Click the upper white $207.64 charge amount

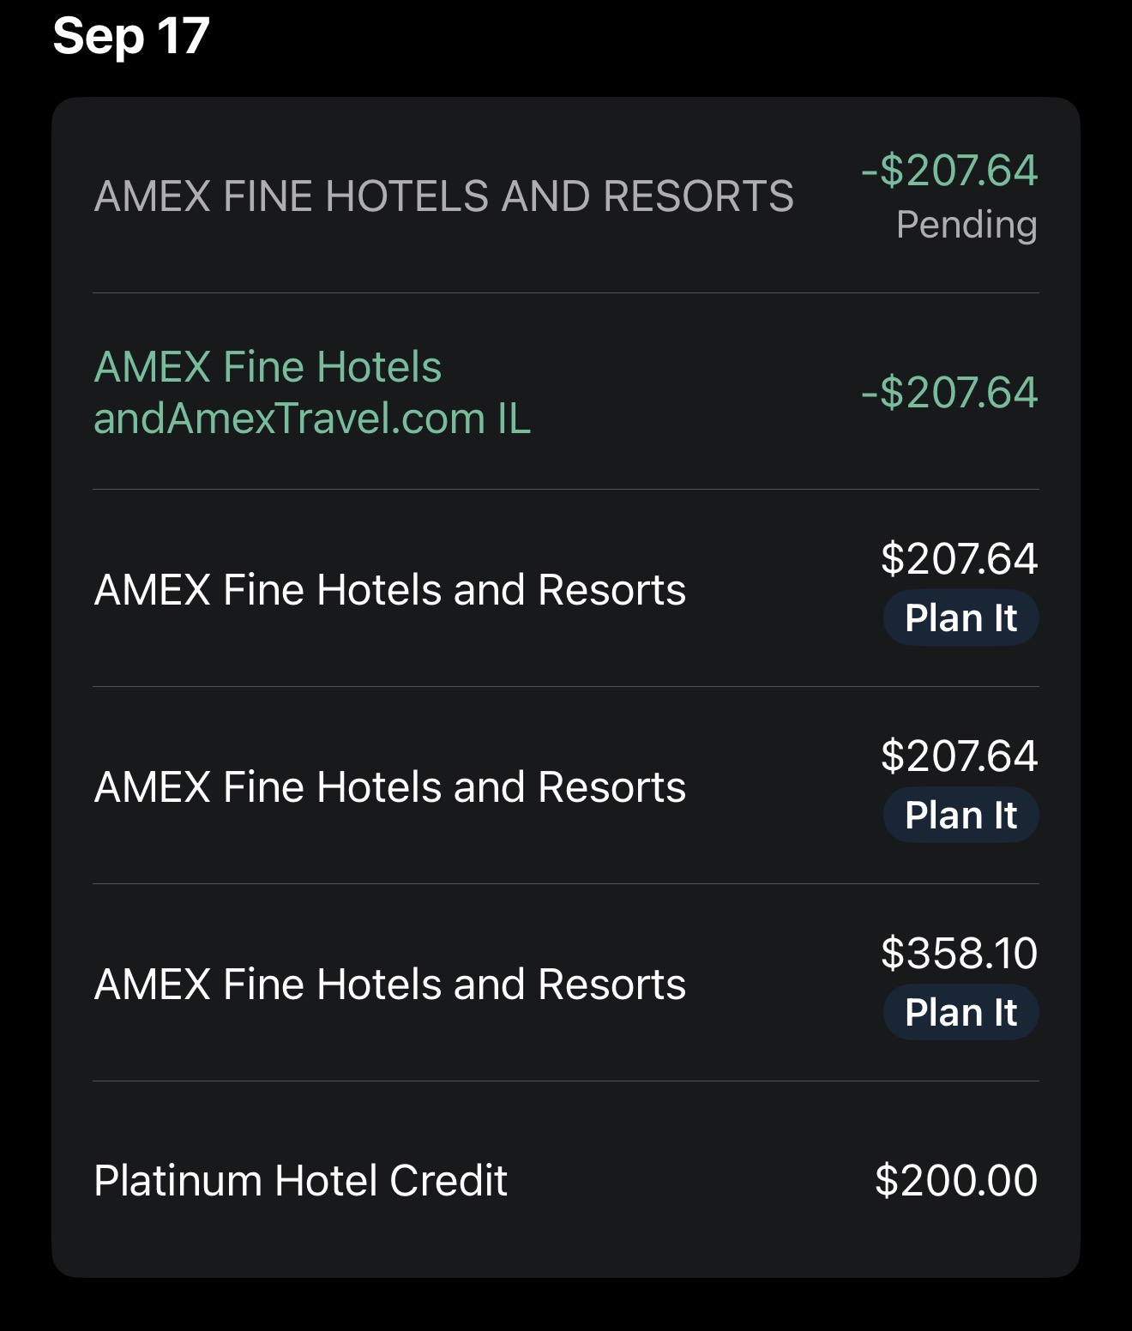tap(959, 558)
